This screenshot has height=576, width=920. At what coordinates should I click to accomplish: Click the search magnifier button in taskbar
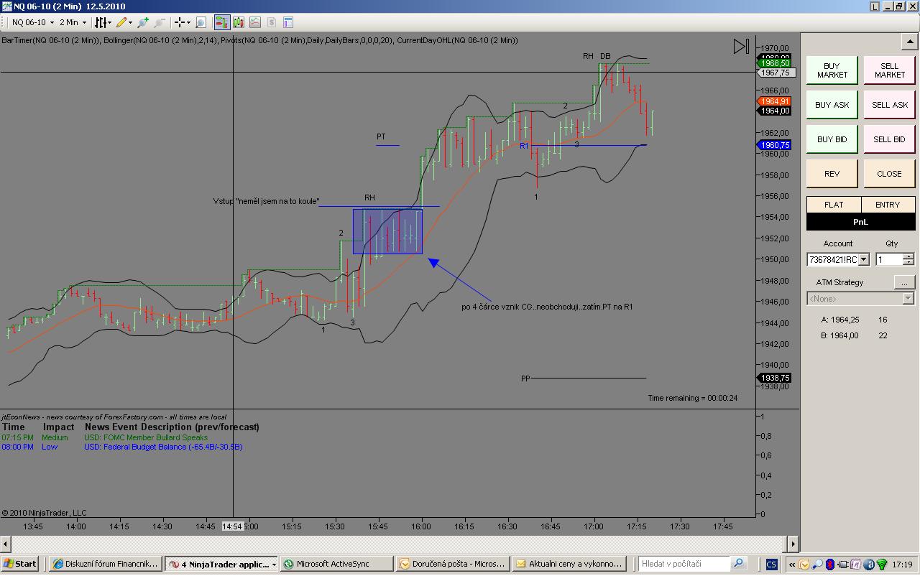tap(738, 564)
